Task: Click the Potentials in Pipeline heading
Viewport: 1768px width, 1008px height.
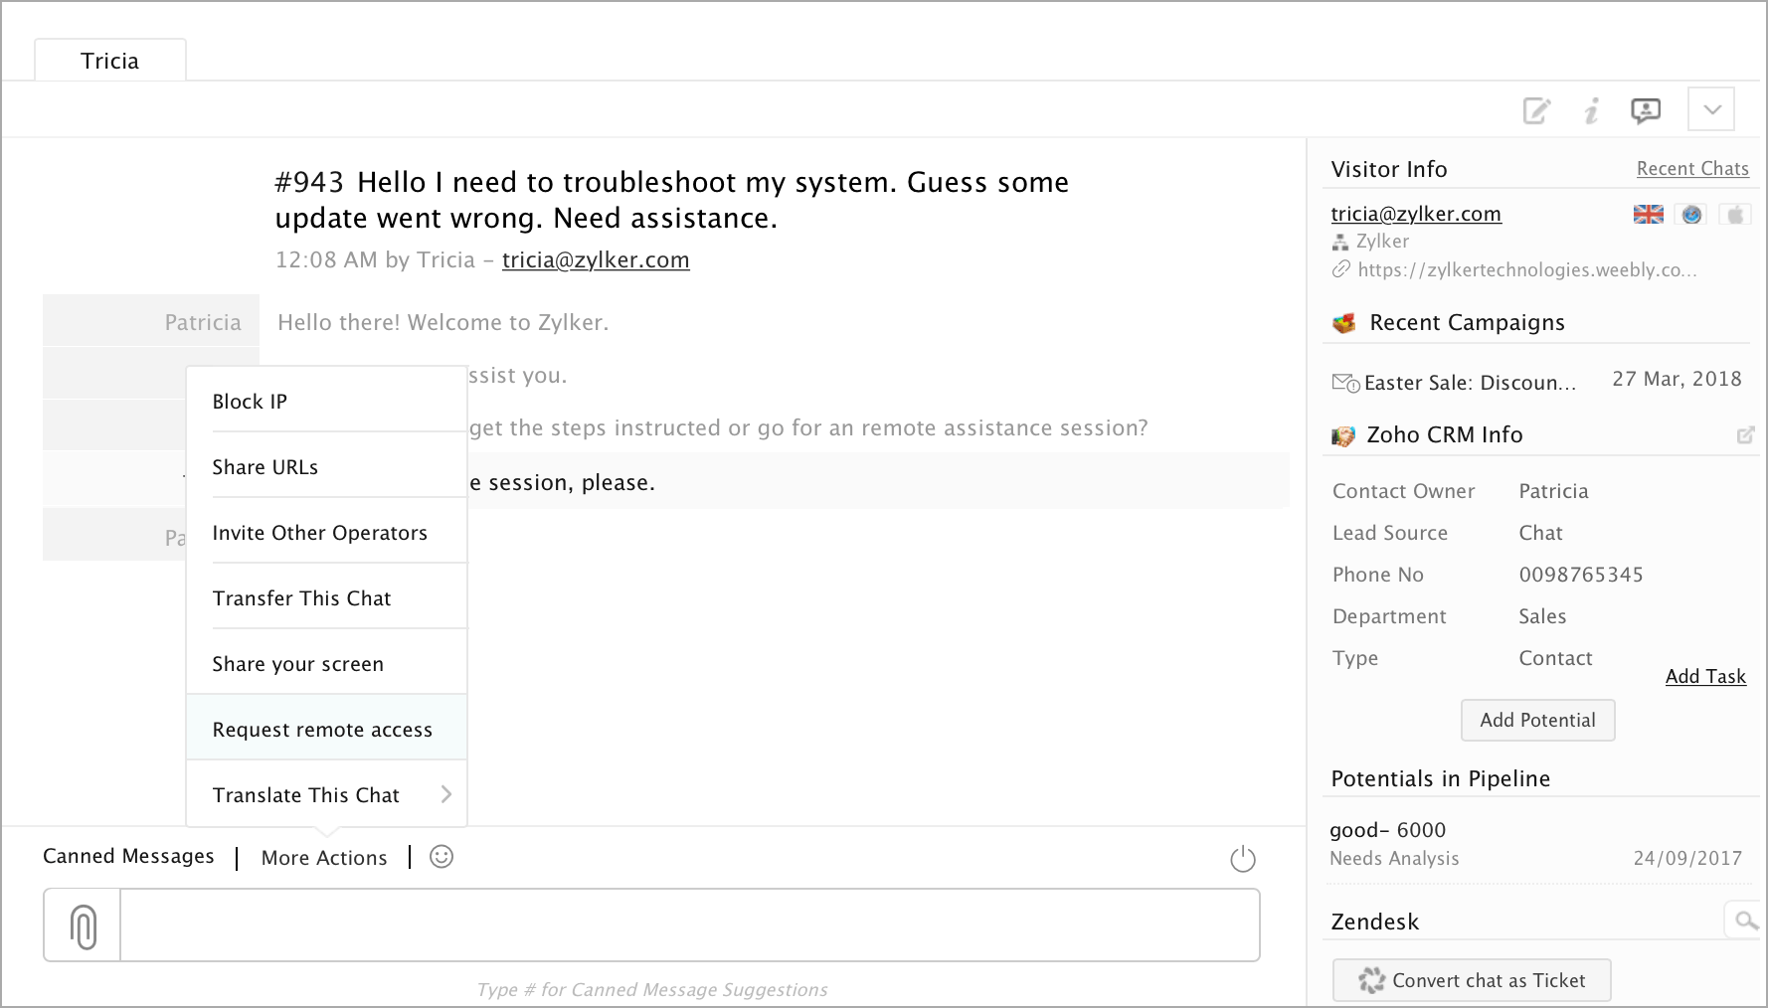Action: point(1441,778)
